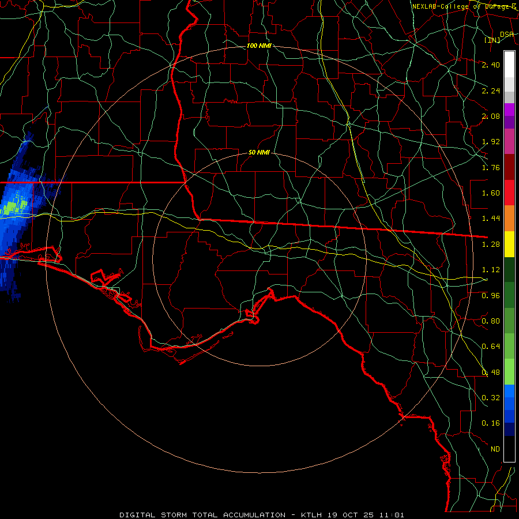This screenshot has height=519, width=519.
Task: Click the 0.48 legend value
Action: [491, 373]
